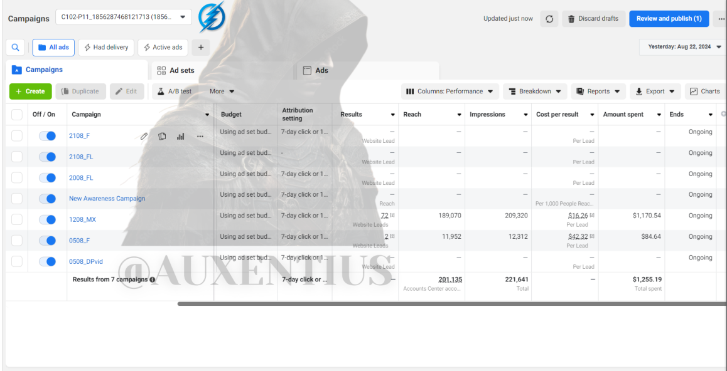Tick the select-all campaigns checkbox

click(17, 114)
